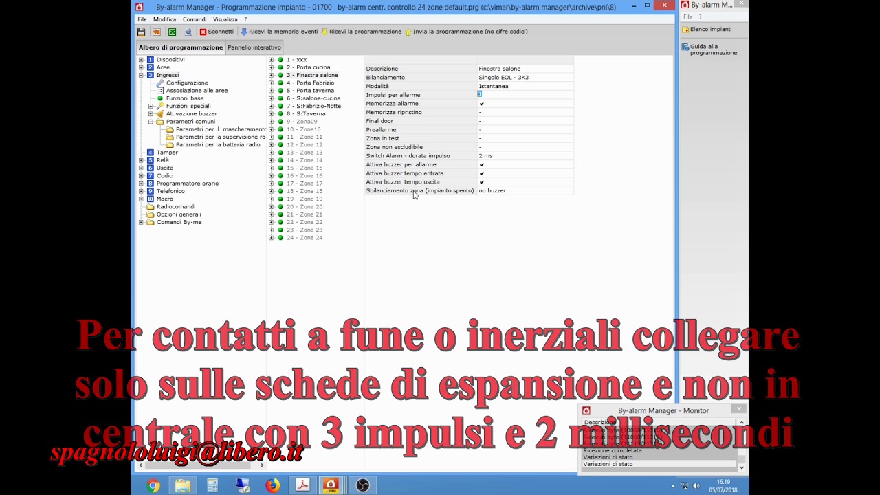Viewport: 880px width, 495px height.
Task: Click Guida alla programmazione link
Action: tap(714, 49)
